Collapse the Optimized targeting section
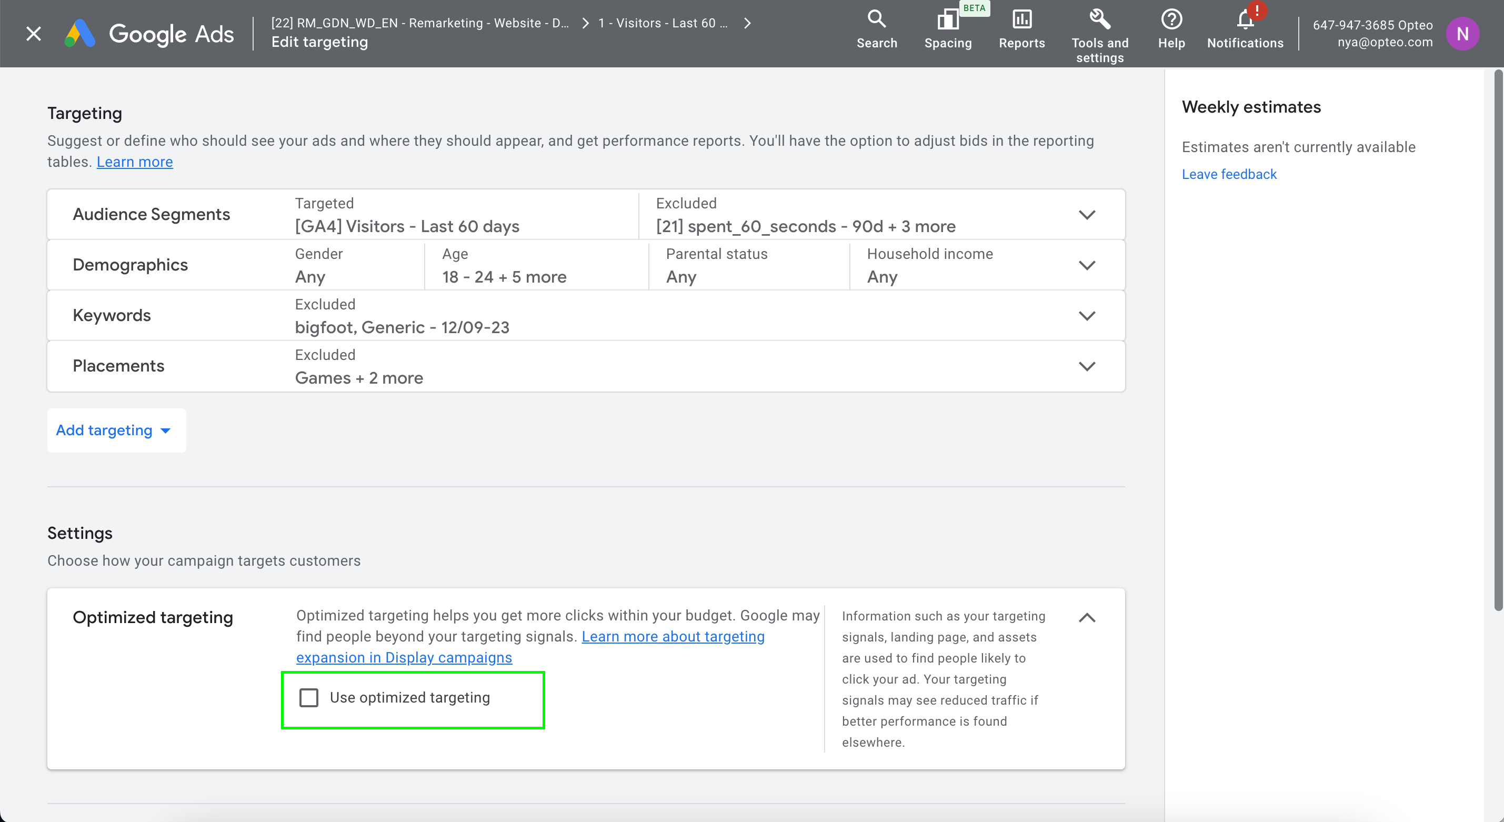This screenshot has width=1504, height=822. (1087, 618)
